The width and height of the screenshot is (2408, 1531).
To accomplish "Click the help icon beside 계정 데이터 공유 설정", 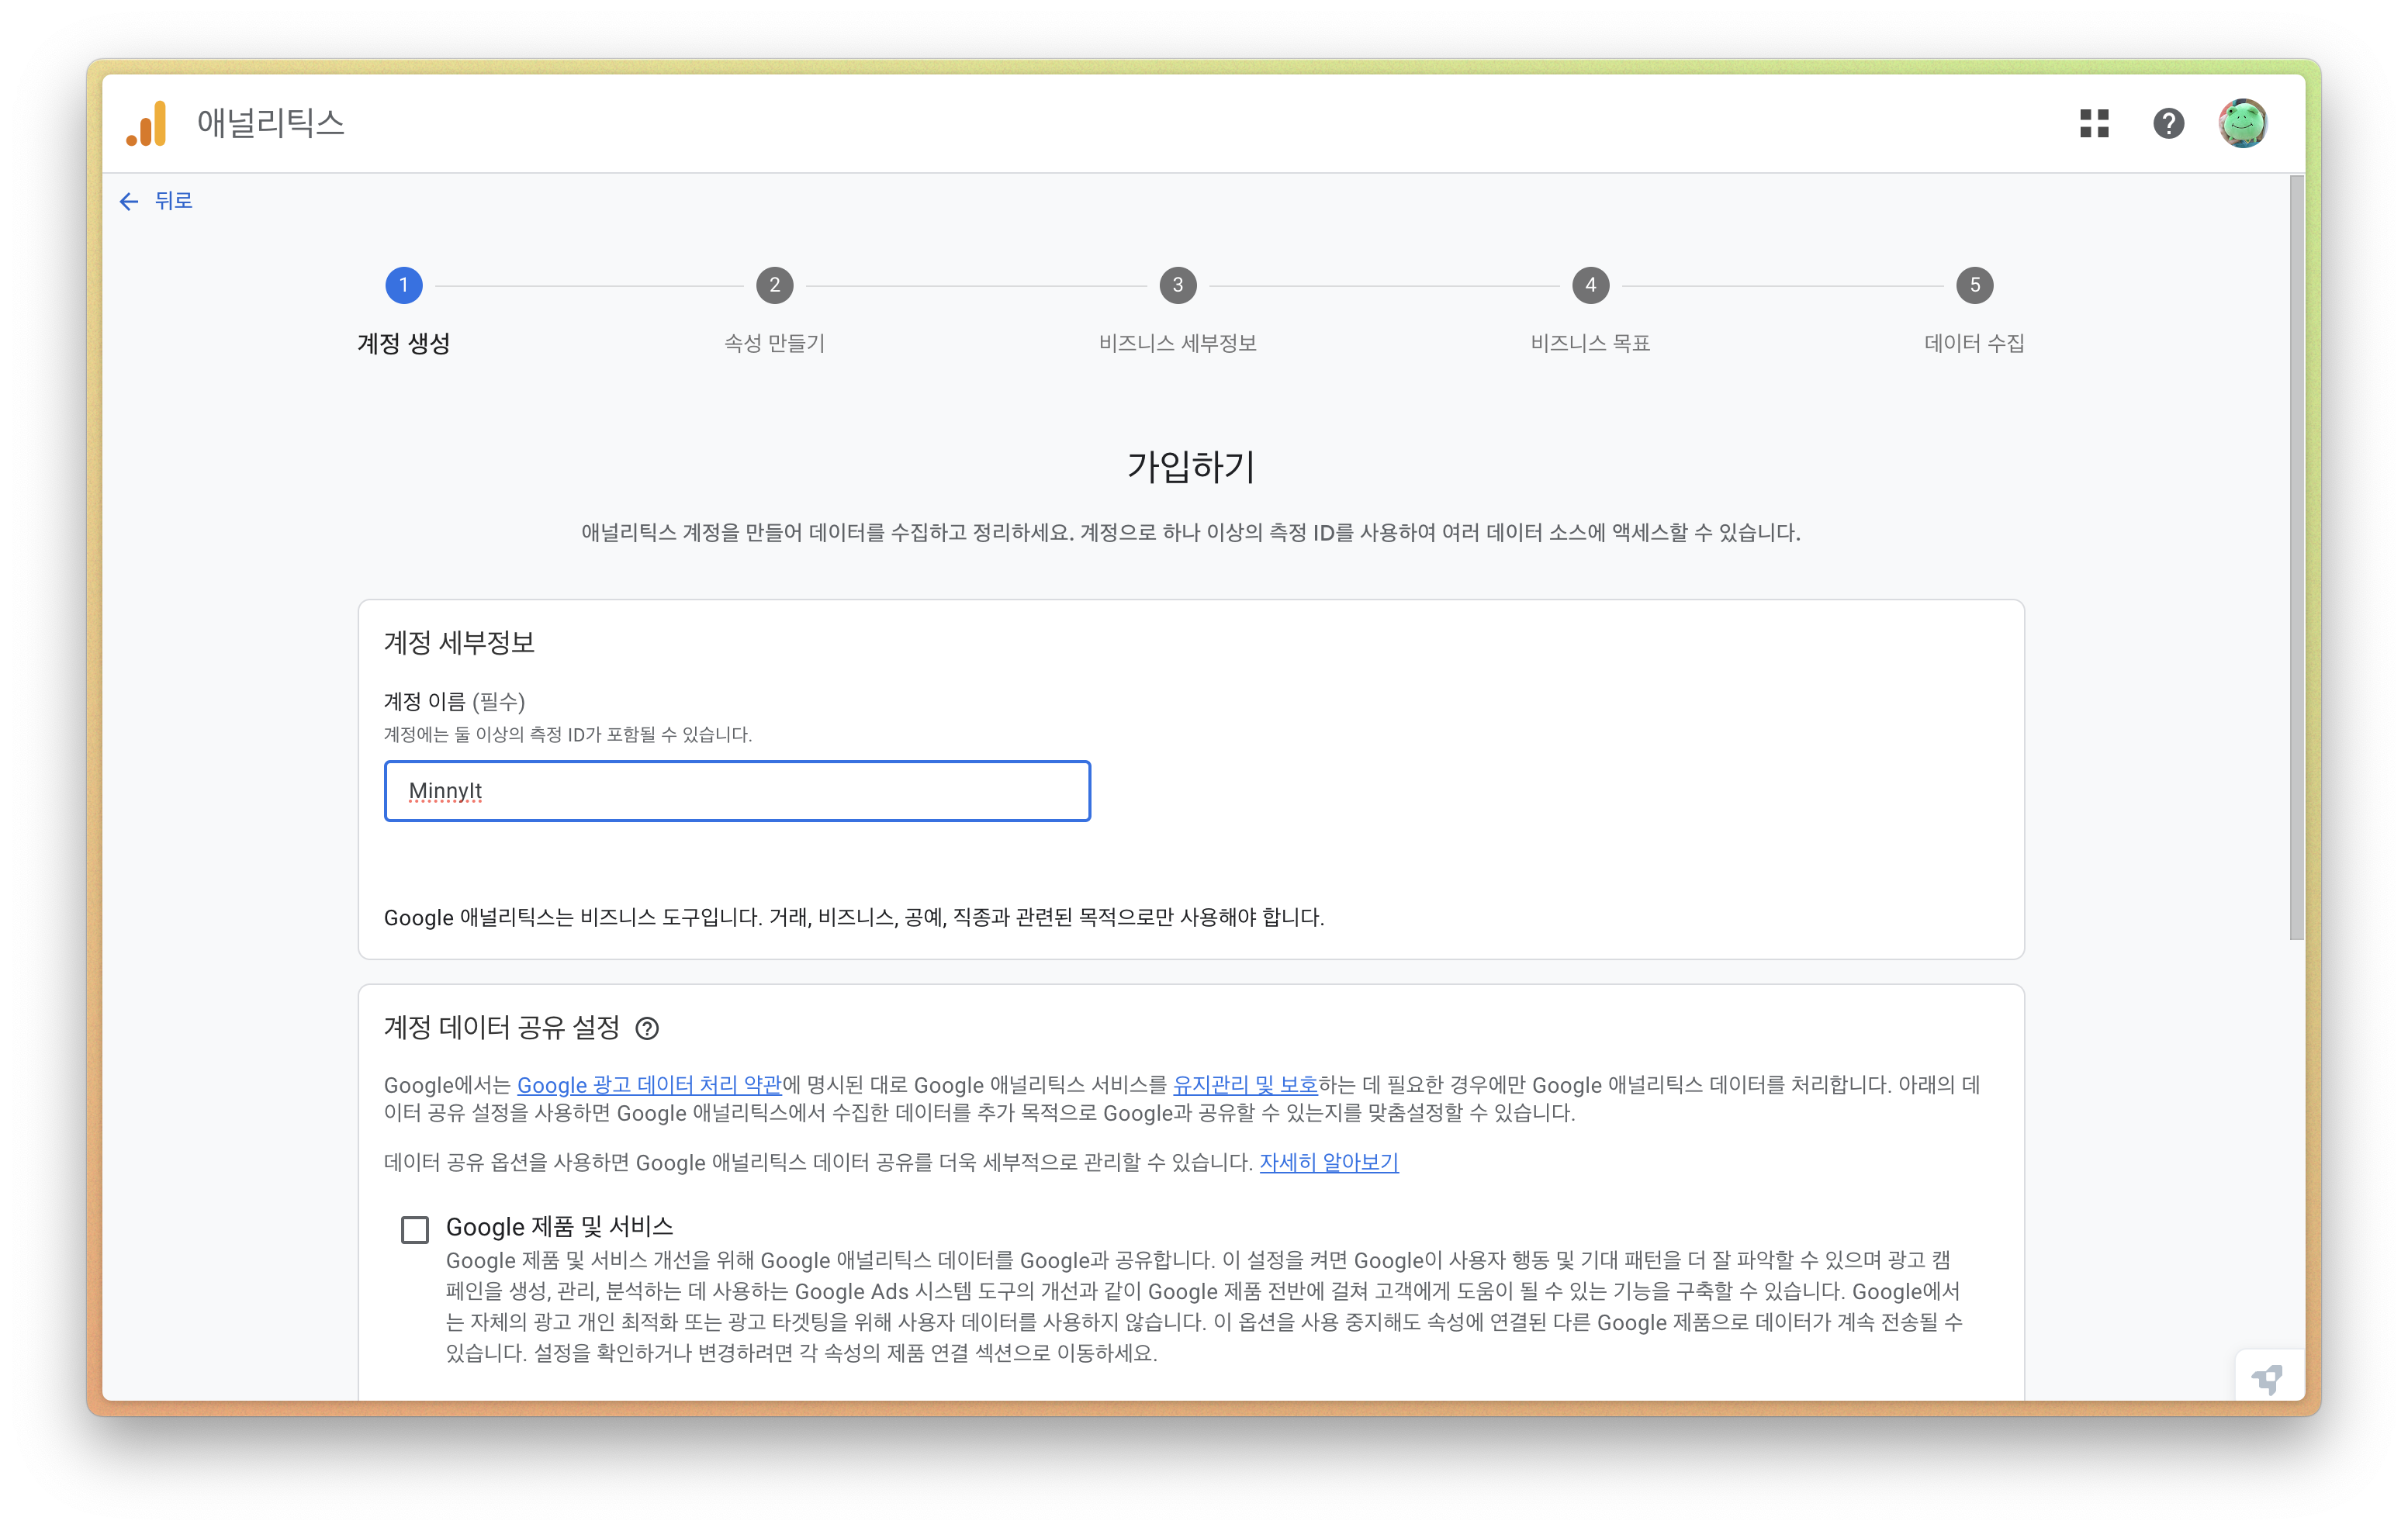I will coord(647,1028).
